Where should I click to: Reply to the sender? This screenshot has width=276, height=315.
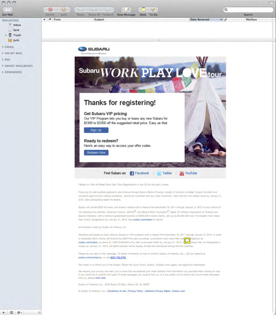pos(81,10)
